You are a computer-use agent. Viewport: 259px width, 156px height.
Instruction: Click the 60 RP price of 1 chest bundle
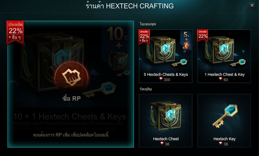click(223, 80)
